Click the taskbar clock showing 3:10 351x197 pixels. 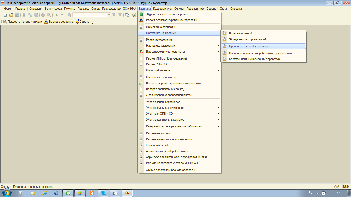point(337,193)
